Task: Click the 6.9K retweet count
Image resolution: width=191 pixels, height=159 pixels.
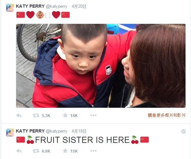Action: point(46,151)
